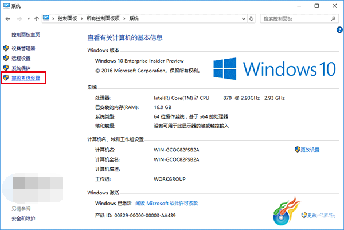Screen dimensions: 344x230
Task: Click the shield icon beside 系统保护
Action: tap(6, 68)
